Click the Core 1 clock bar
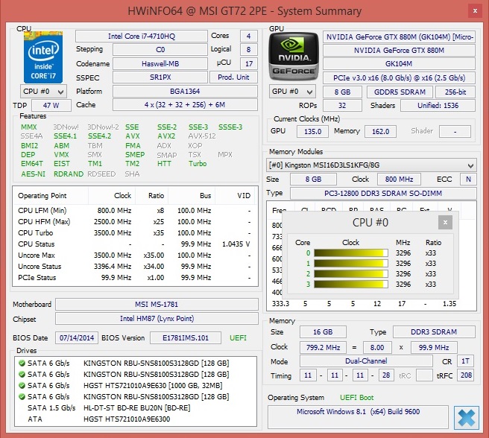The width and height of the screenshot is (489, 438). (x=351, y=264)
